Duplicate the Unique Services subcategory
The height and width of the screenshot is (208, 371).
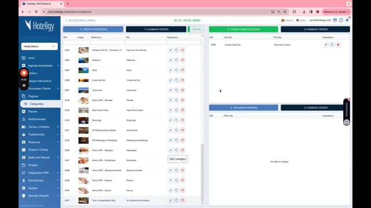332,44
